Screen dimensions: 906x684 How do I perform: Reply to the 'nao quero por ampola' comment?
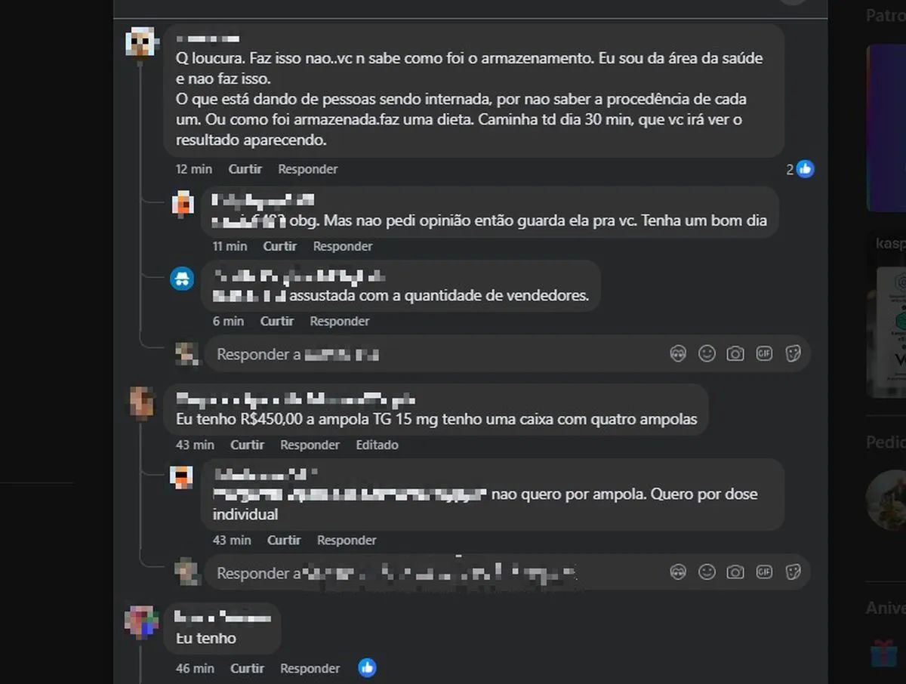pyautogui.click(x=347, y=540)
